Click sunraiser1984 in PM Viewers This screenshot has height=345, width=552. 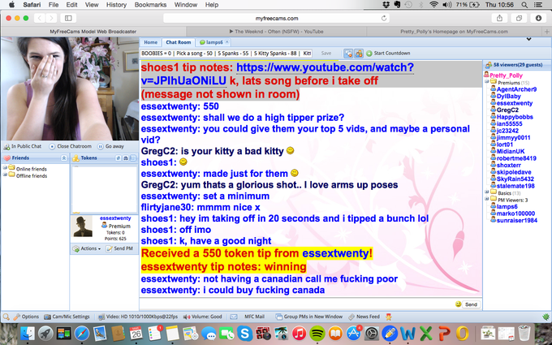[x=517, y=220]
